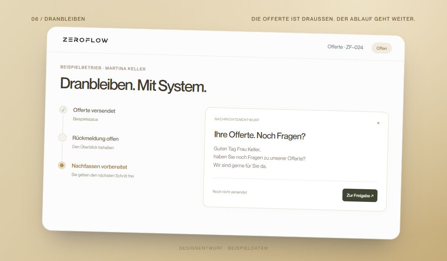The height and width of the screenshot is (261, 447).
Task: Click the Beispielstatus caption
Action: [85, 119]
